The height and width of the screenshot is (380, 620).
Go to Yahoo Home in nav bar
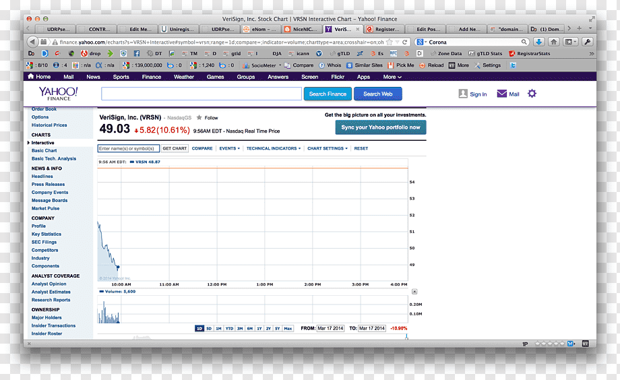coord(39,77)
